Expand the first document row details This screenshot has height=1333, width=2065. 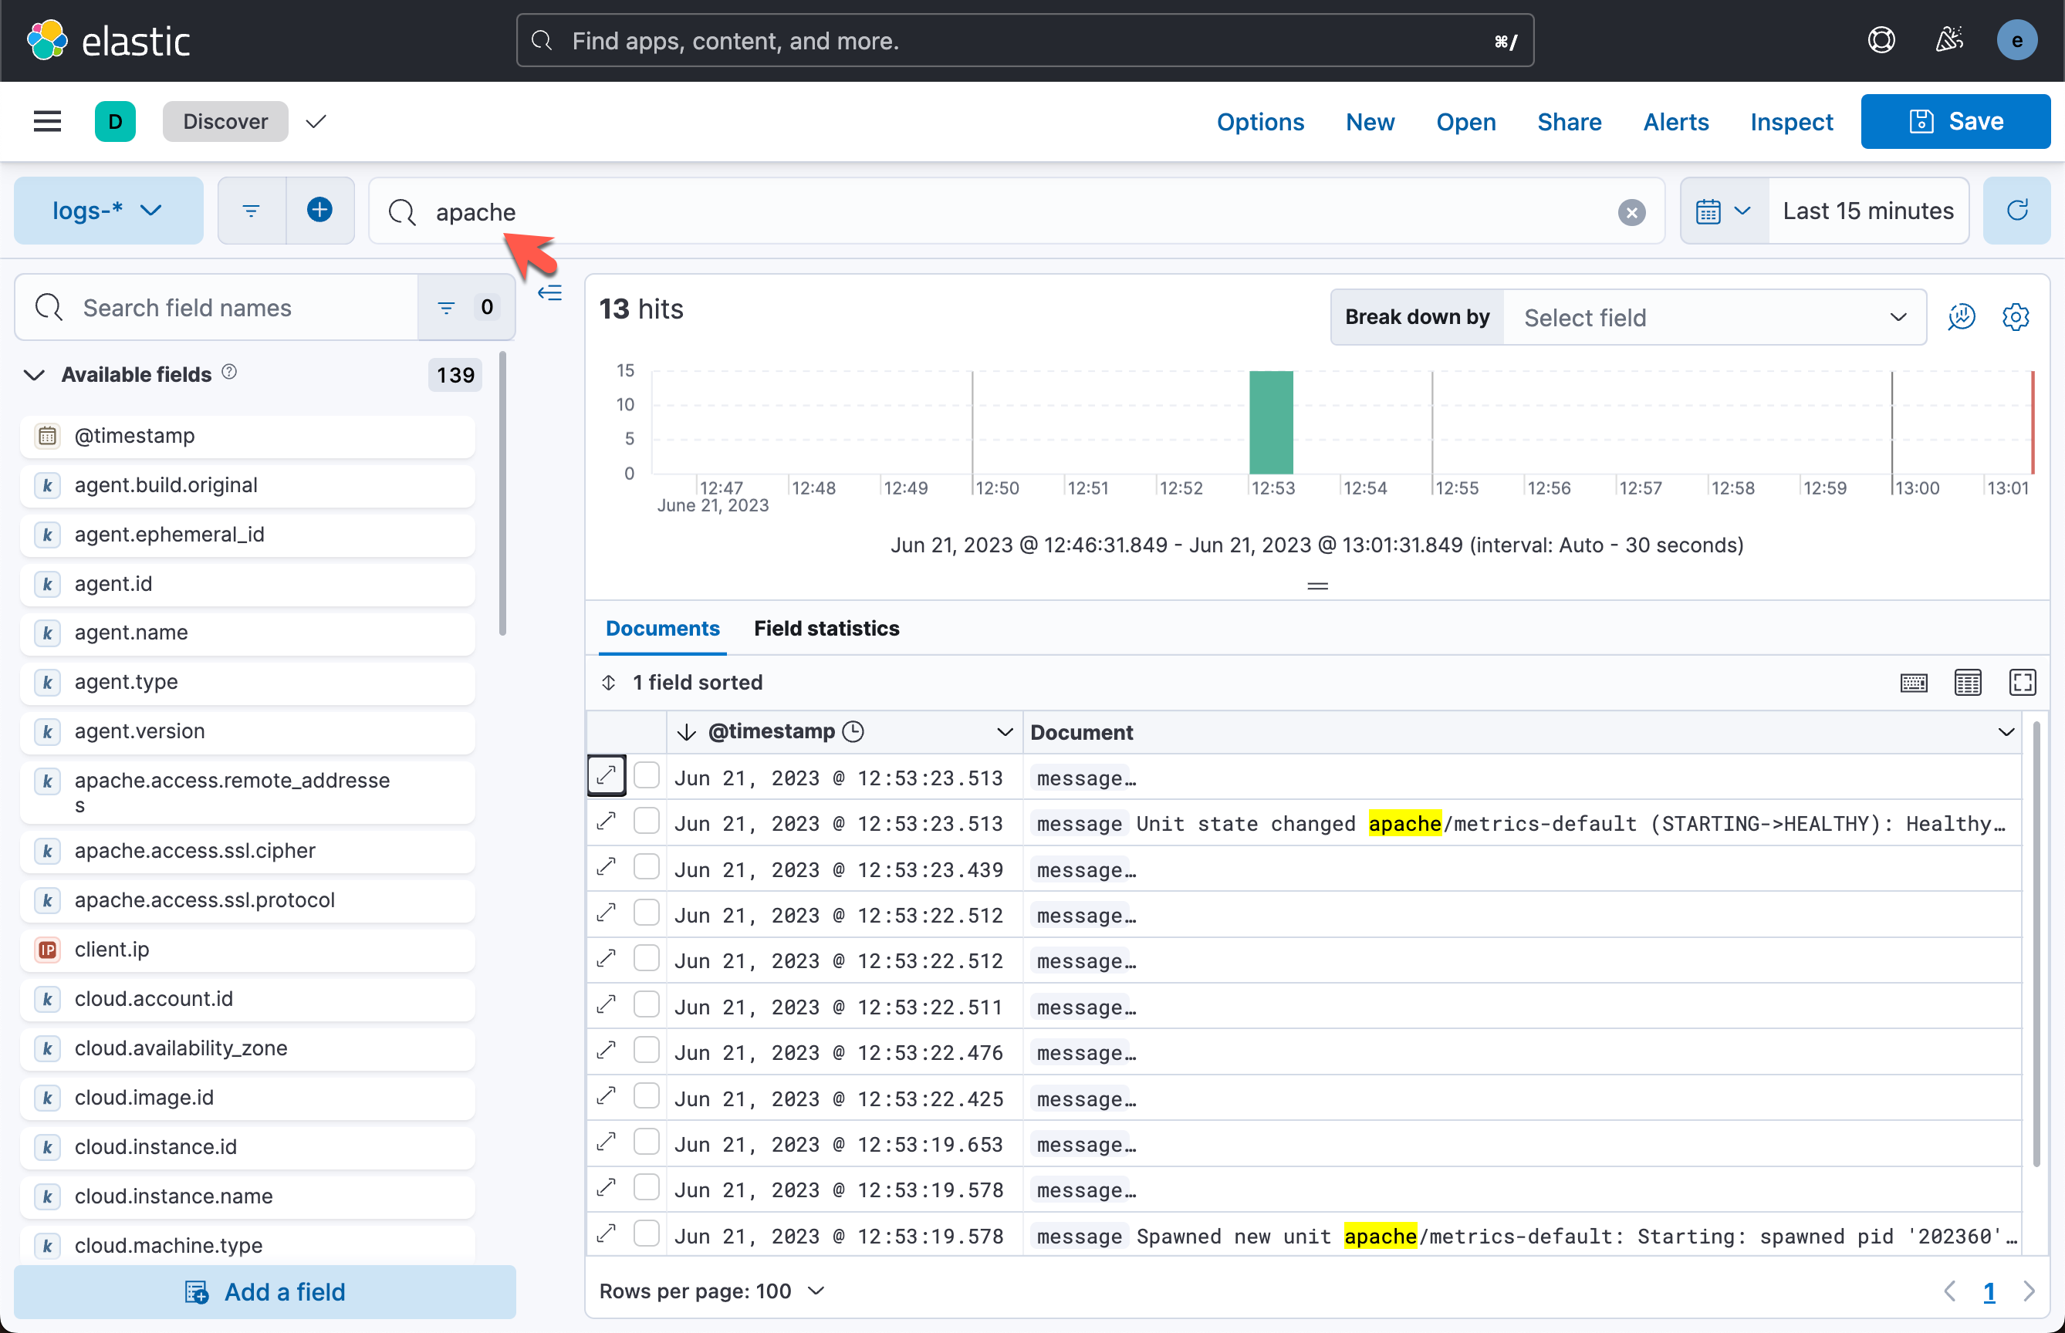click(x=606, y=775)
